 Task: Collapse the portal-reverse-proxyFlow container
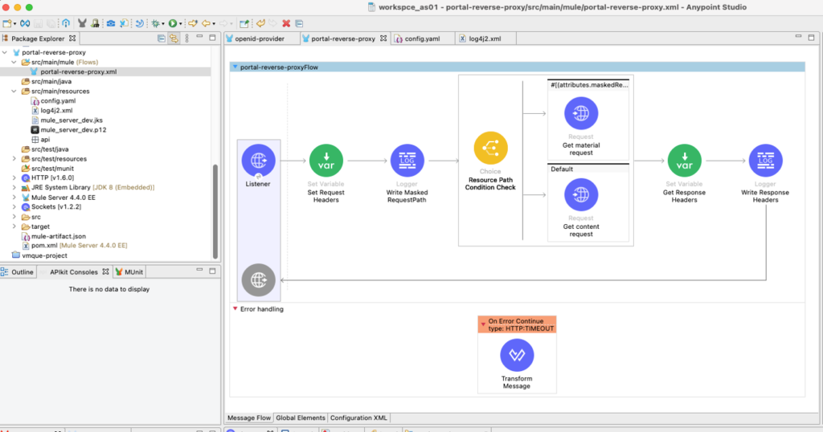point(235,67)
